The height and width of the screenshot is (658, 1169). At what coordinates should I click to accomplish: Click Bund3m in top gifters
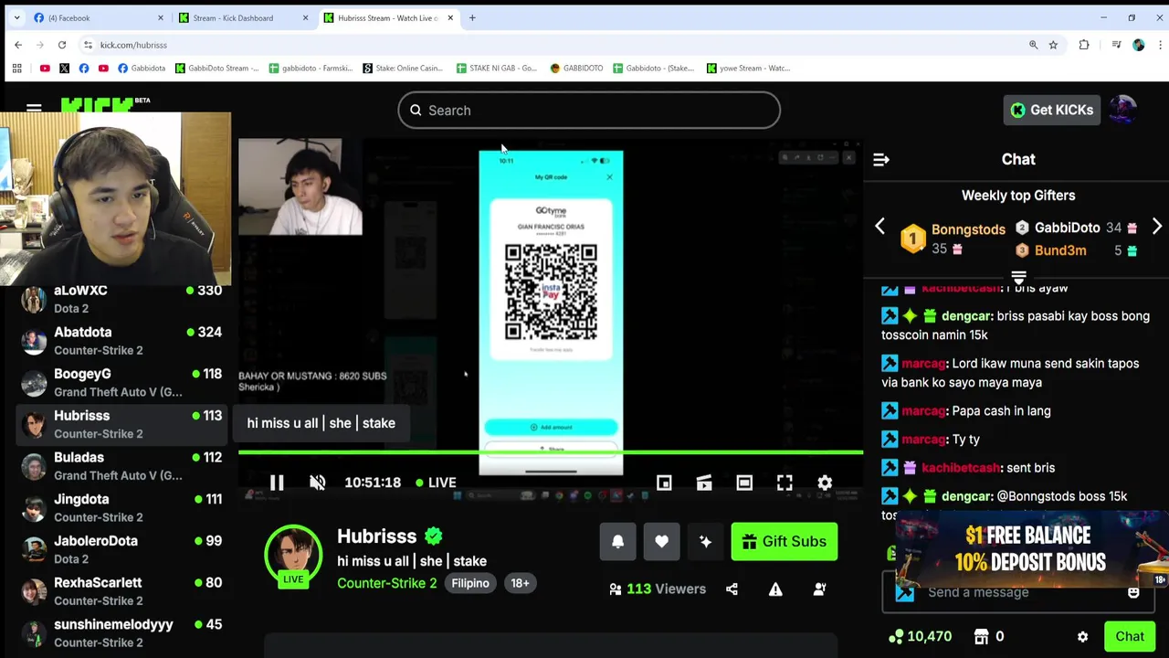1060,250
